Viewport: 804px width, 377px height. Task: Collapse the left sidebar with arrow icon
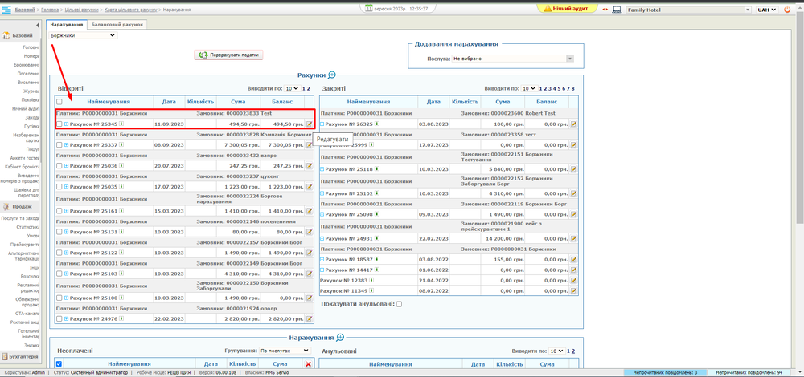coord(37,25)
